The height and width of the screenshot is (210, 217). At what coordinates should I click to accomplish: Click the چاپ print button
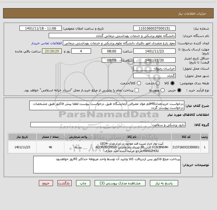coord(83,183)
